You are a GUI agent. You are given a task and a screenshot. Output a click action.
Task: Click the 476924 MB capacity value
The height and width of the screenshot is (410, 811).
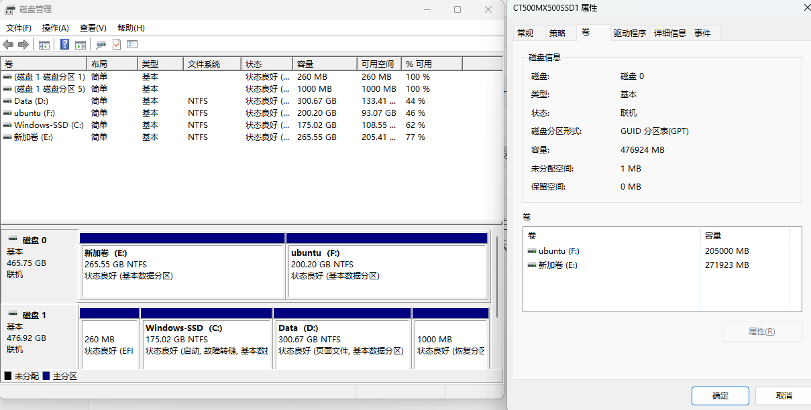tap(643, 150)
